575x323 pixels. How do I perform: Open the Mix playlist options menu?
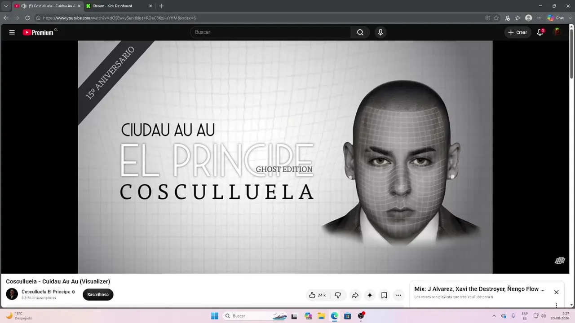pos(556,306)
